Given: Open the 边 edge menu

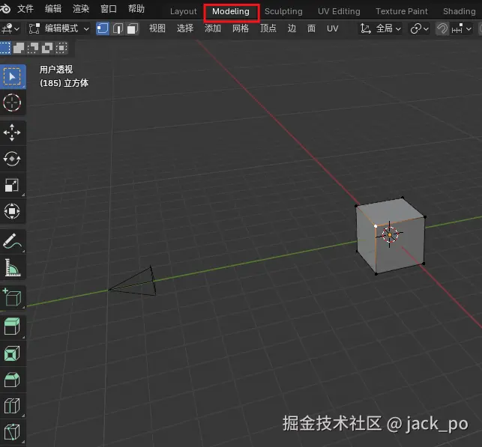Looking at the screenshot, I should pyautogui.click(x=292, y=28).
